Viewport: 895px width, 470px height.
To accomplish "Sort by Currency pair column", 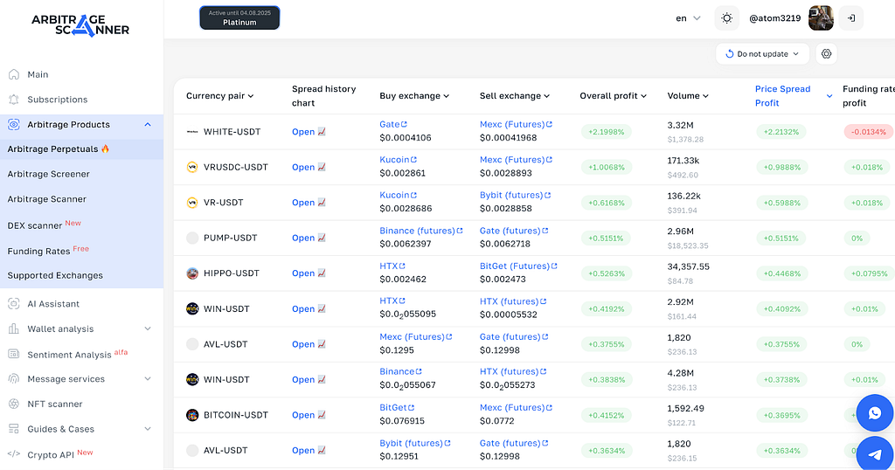I will (219, 96).
